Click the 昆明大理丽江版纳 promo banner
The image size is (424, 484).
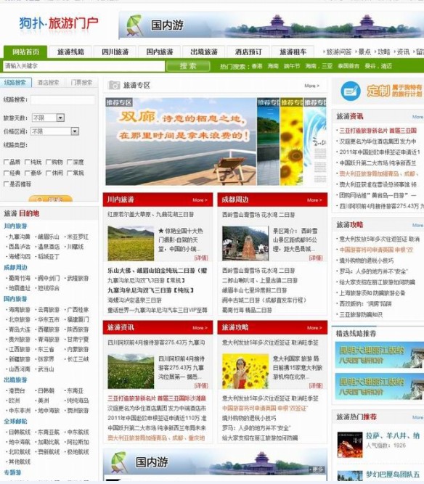click(x=380, y=355)
